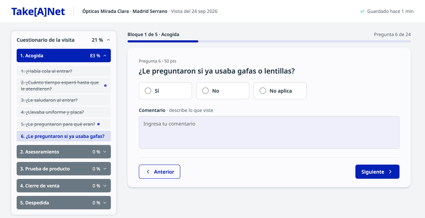Viewport: 425px width, 218px height.
Task: Click the Siguiente button
Action: coord(377,172)
